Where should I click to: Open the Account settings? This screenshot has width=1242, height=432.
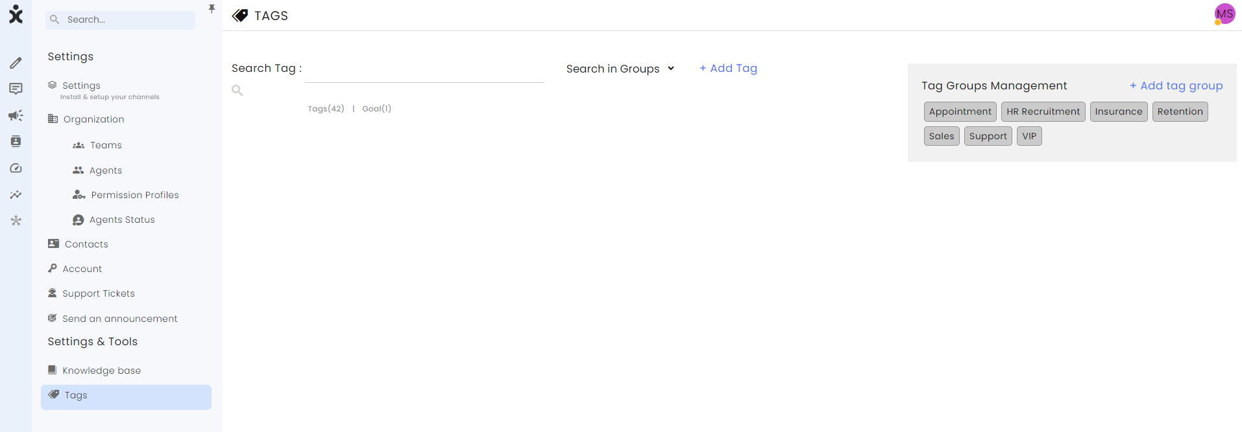click(82, 269)
